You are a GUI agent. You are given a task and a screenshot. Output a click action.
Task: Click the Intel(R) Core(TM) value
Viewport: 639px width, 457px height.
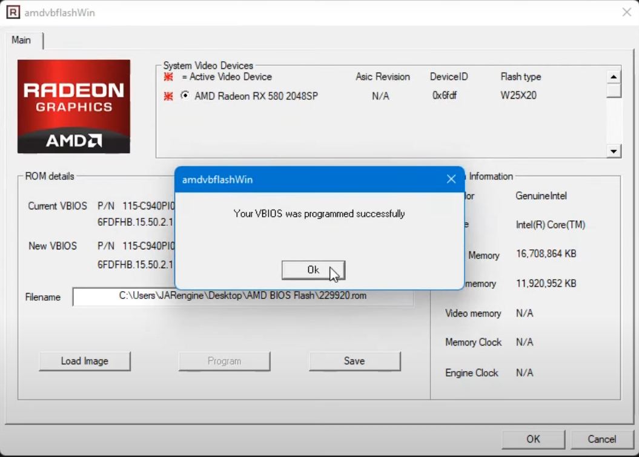(x=551, y=225)
